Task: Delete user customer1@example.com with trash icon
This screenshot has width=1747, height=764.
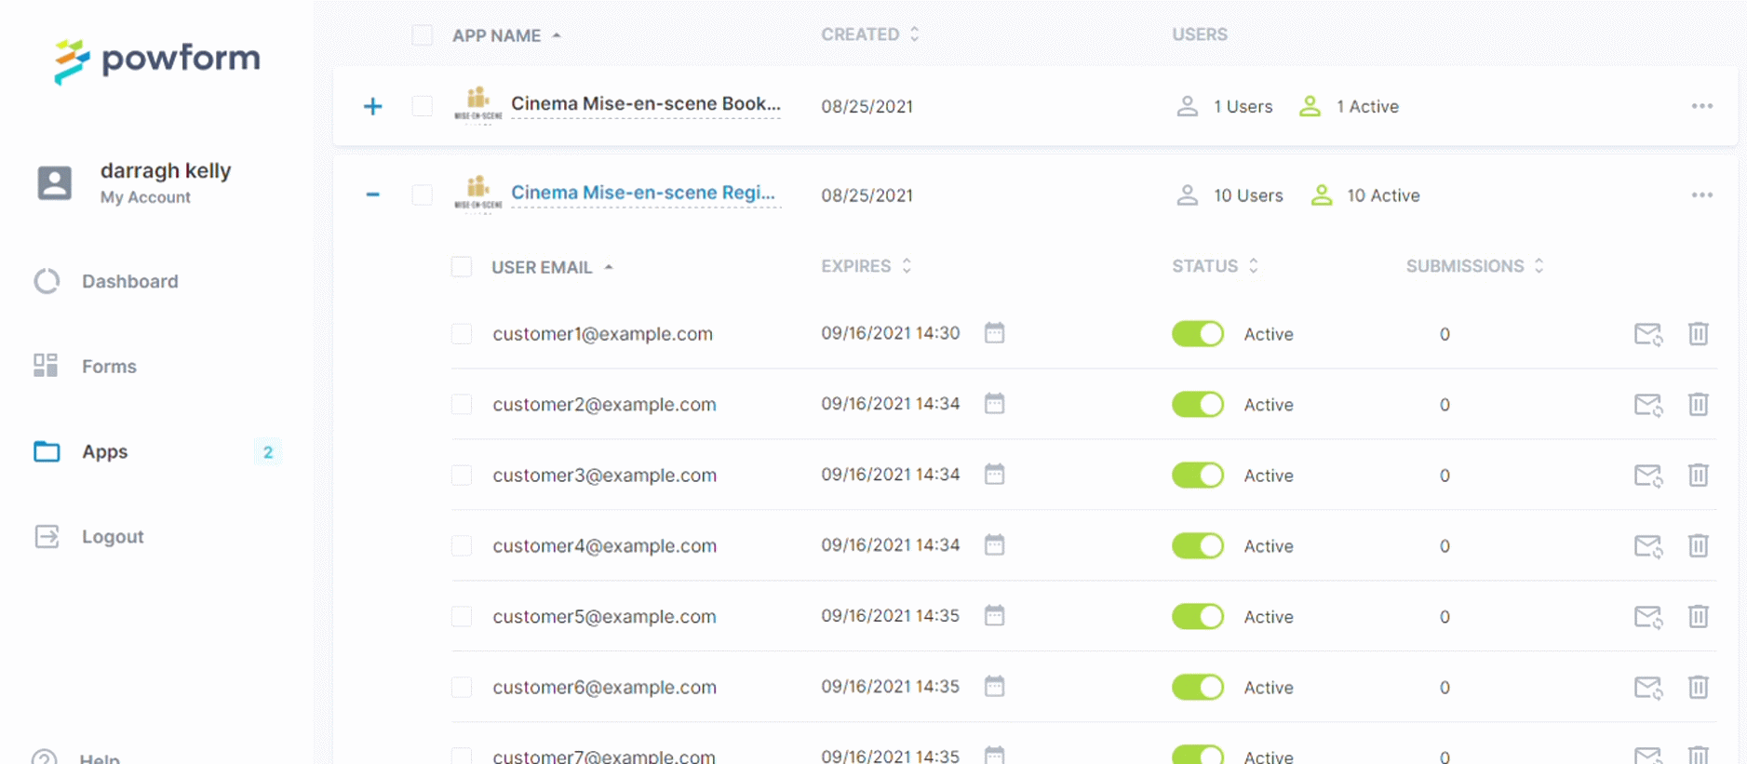Action: (1698, 333)
